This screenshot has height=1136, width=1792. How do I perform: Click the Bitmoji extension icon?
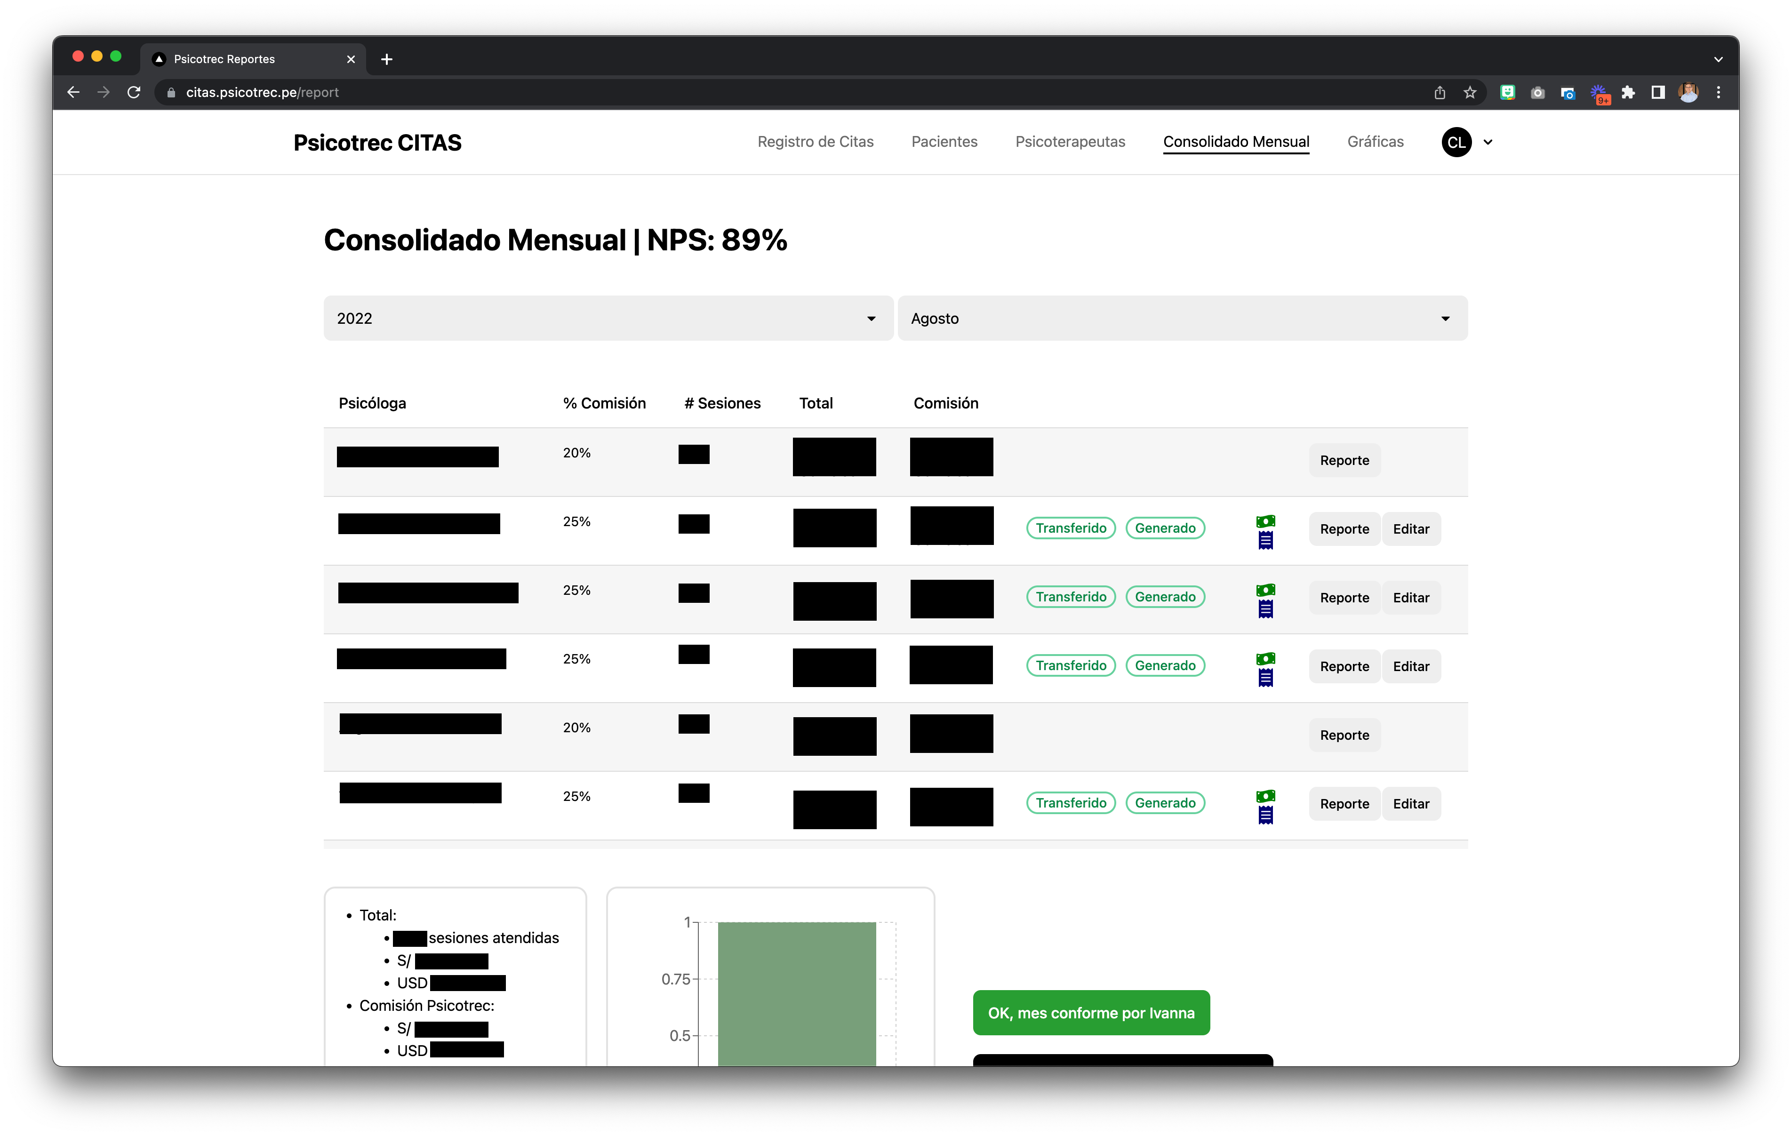pyautogui.click(x=1507, y=92)
